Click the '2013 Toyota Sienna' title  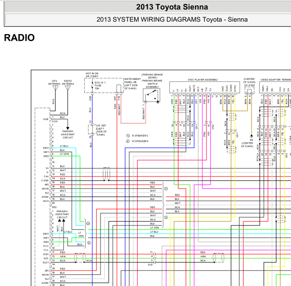pos(172,7)
